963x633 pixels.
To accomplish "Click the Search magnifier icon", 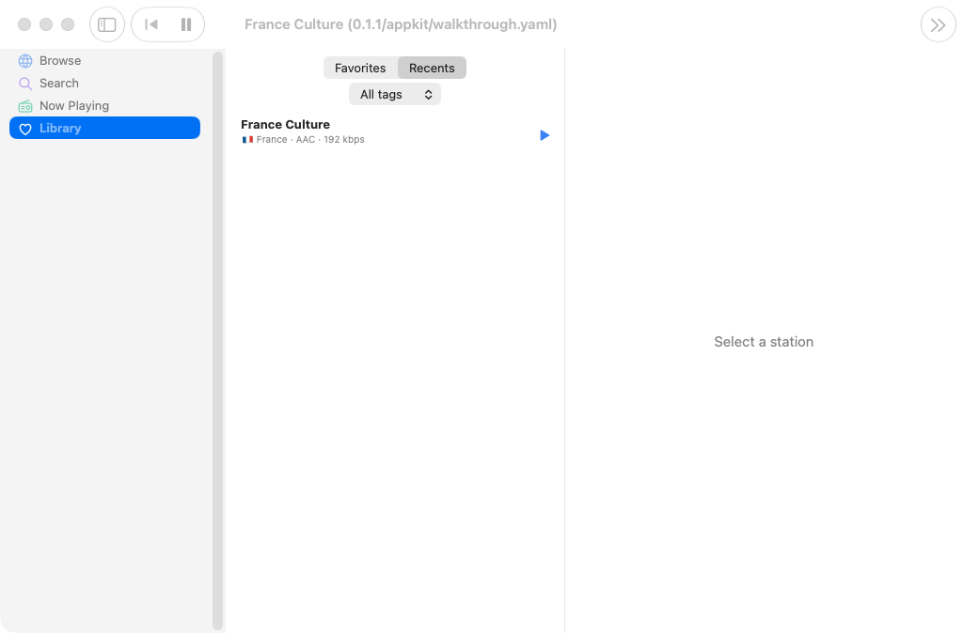I will [25, 84].
